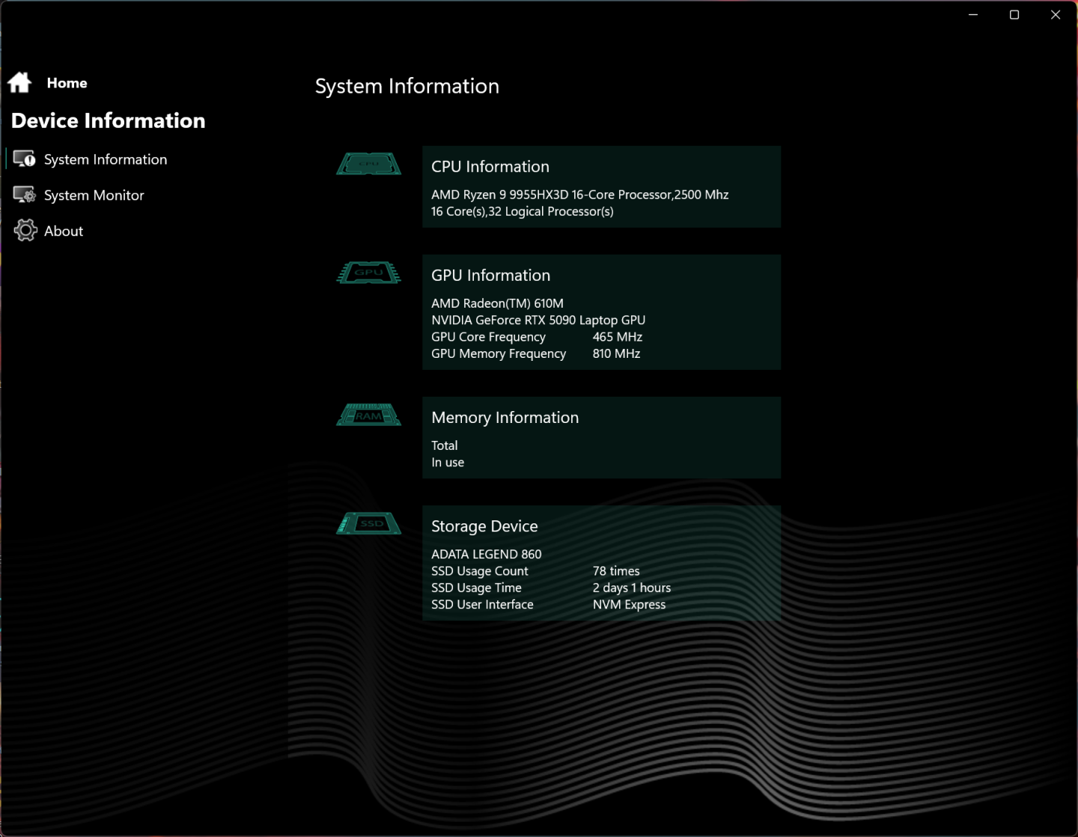This screenshot has width=1078, height=837.
Task: Click the System Monitor sidebar icon
Action: click(24, 195)
